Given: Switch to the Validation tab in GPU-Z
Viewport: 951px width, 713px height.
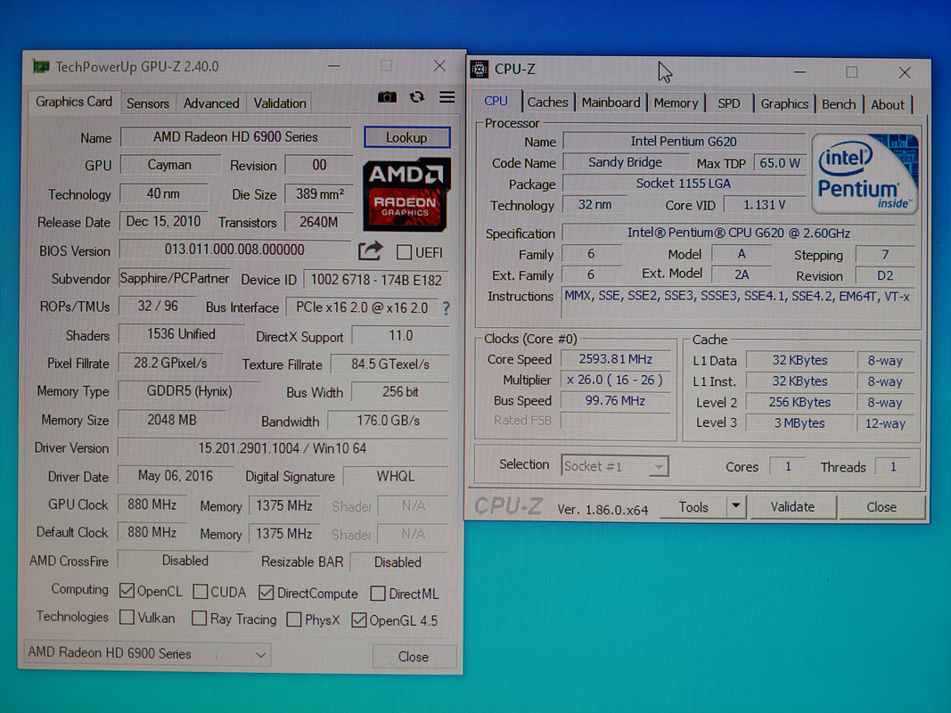Looking at the screenshot, I should pyautogui.click(x=280, y=103).
